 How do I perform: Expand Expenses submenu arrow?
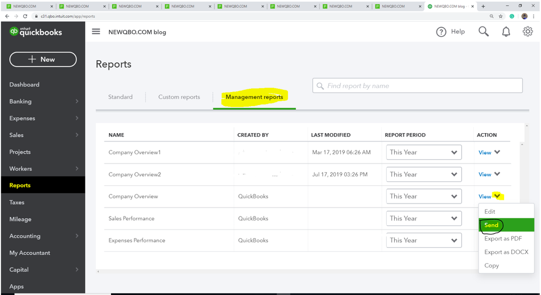coord(77,118)
